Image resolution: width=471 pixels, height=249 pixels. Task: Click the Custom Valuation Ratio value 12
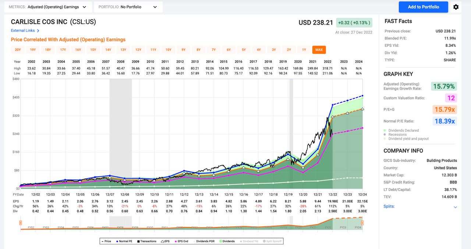tap(451, 98)
